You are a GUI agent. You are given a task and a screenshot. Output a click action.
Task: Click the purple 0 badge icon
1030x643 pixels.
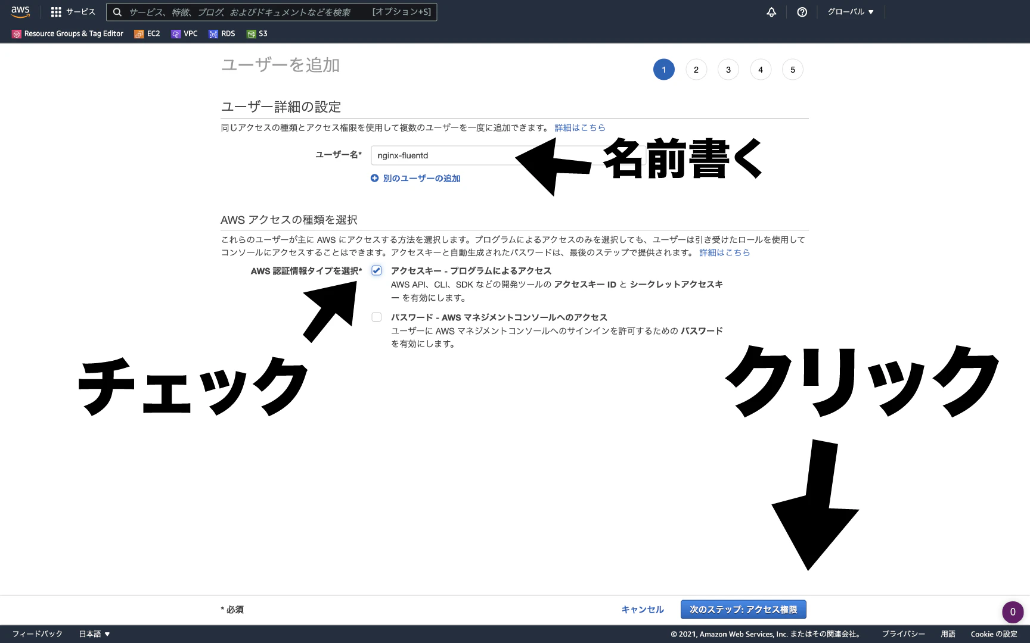(1013, 611)
